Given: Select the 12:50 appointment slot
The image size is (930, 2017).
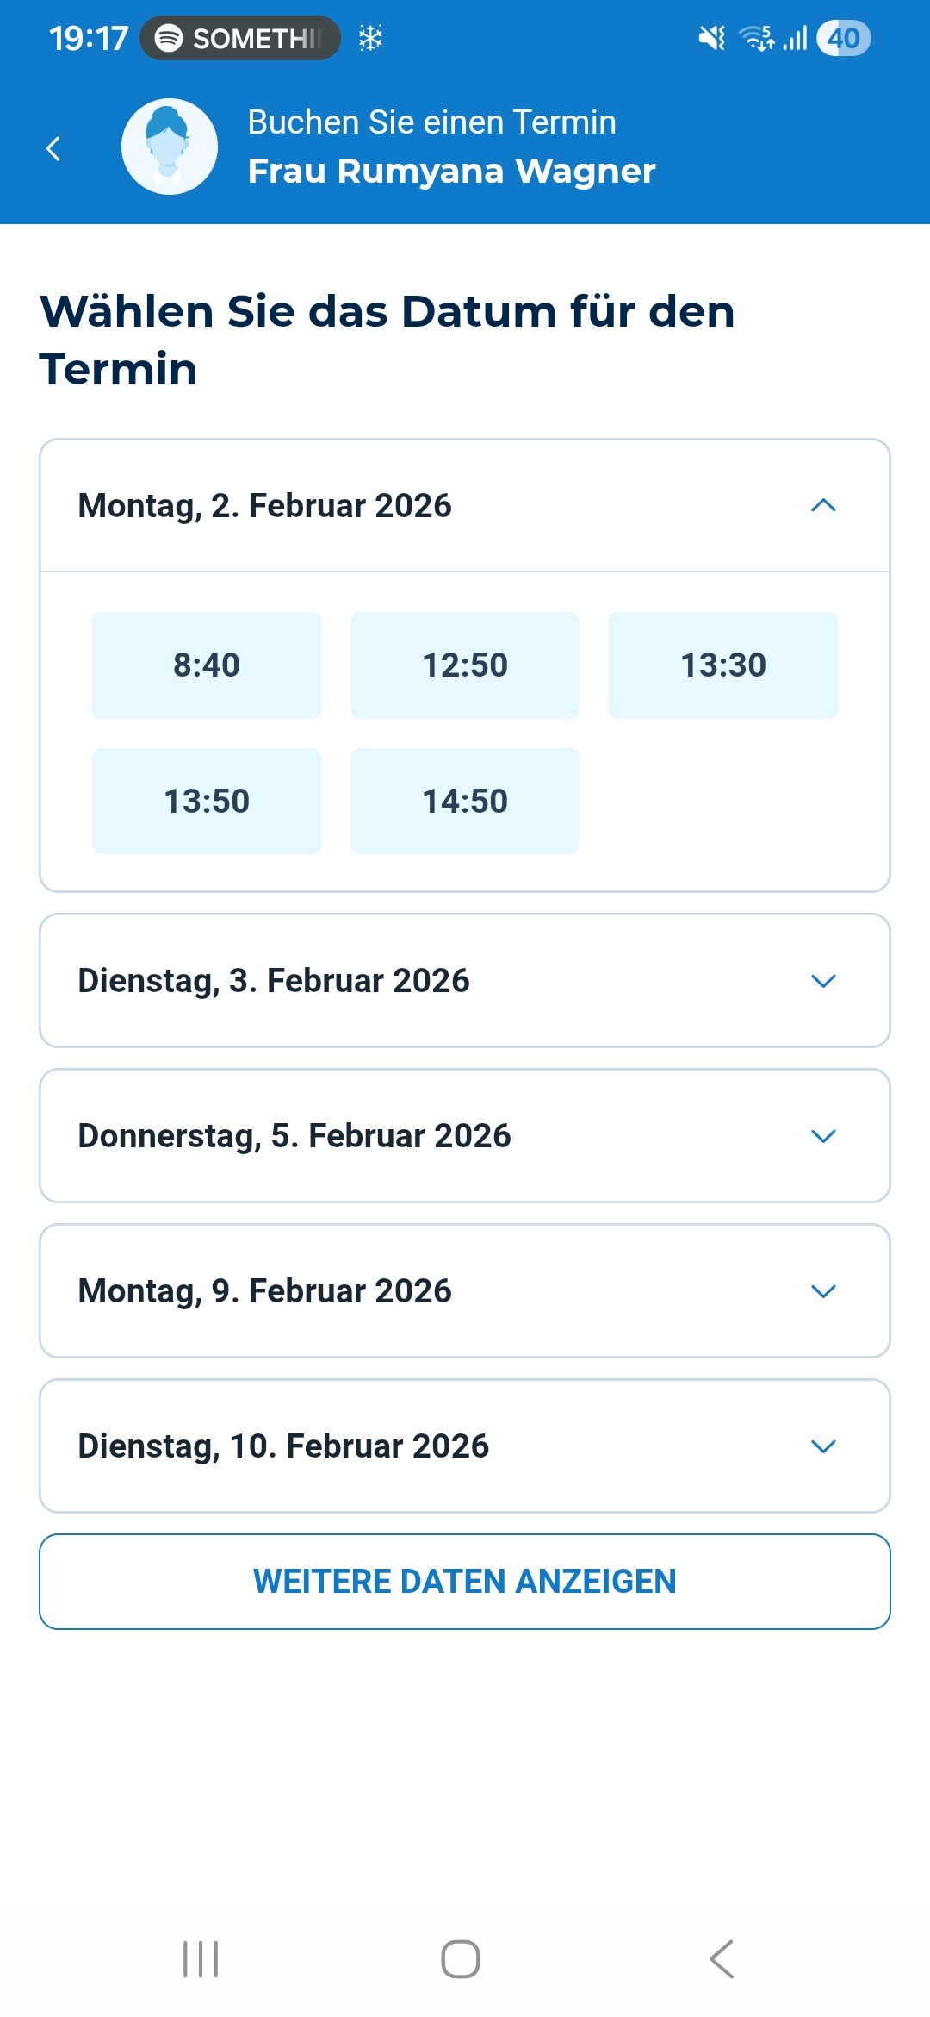Looking at the screenshot, I should [465, 665].
